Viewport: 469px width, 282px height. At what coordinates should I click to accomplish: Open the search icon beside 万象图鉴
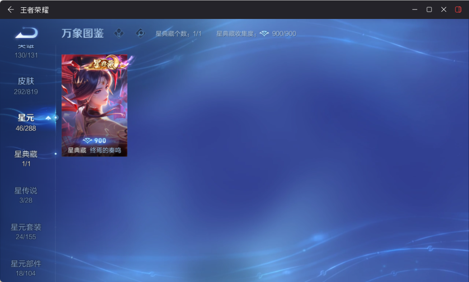(140, 33)
